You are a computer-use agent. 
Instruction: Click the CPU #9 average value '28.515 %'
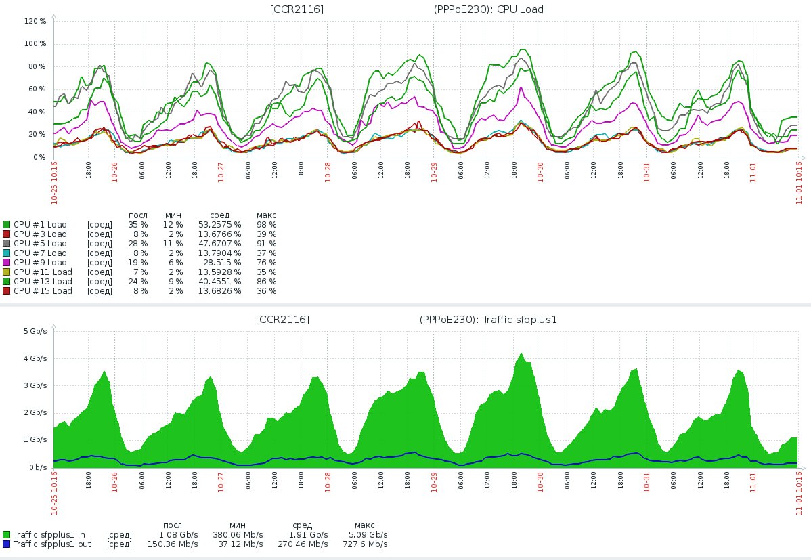coord(223,263)
